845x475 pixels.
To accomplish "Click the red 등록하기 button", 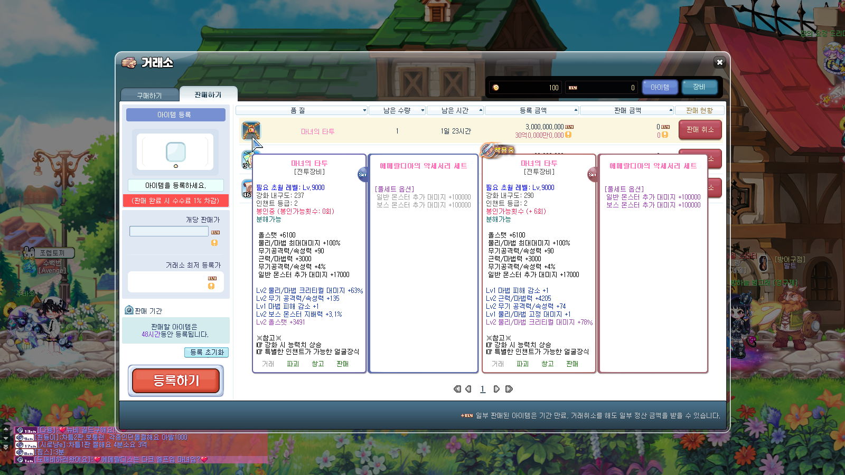I will 176,381.
